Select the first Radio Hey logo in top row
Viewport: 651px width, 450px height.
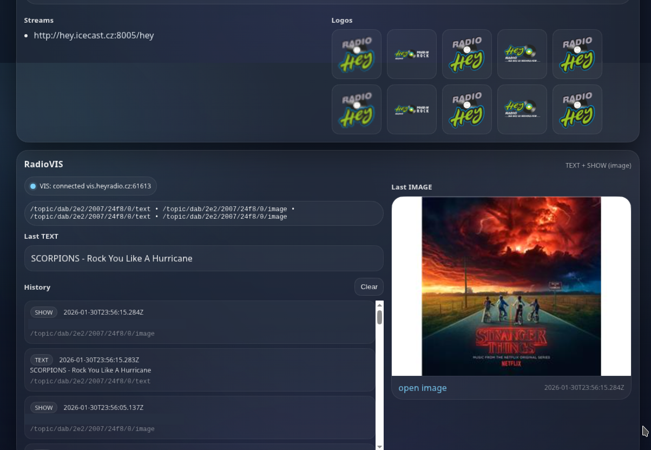pos(356,54)
